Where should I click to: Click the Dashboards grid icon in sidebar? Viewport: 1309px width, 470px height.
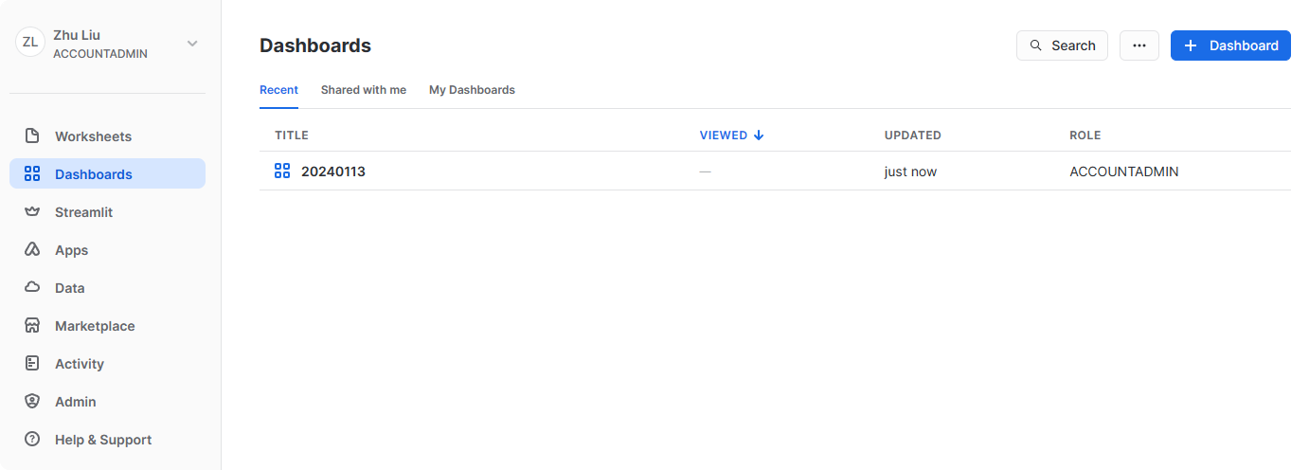[x=32, y=174]
